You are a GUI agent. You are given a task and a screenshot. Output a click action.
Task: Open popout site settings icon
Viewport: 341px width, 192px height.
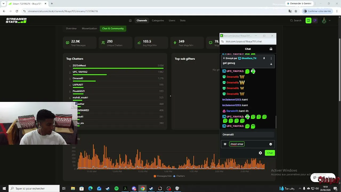point(223,42)
